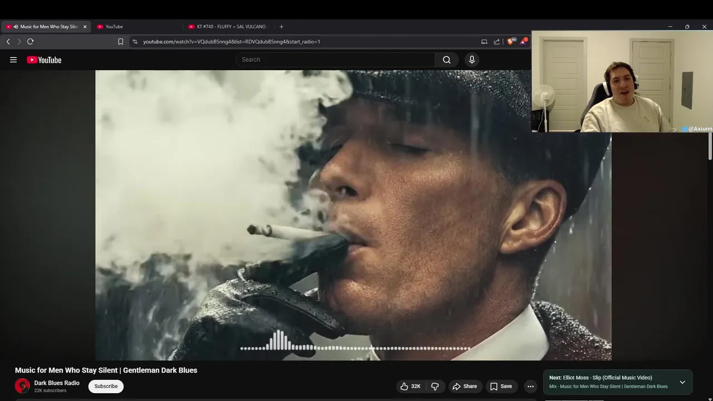Click the YouTube search box
The height and width of the screenshot is (401, 713).
335,60
